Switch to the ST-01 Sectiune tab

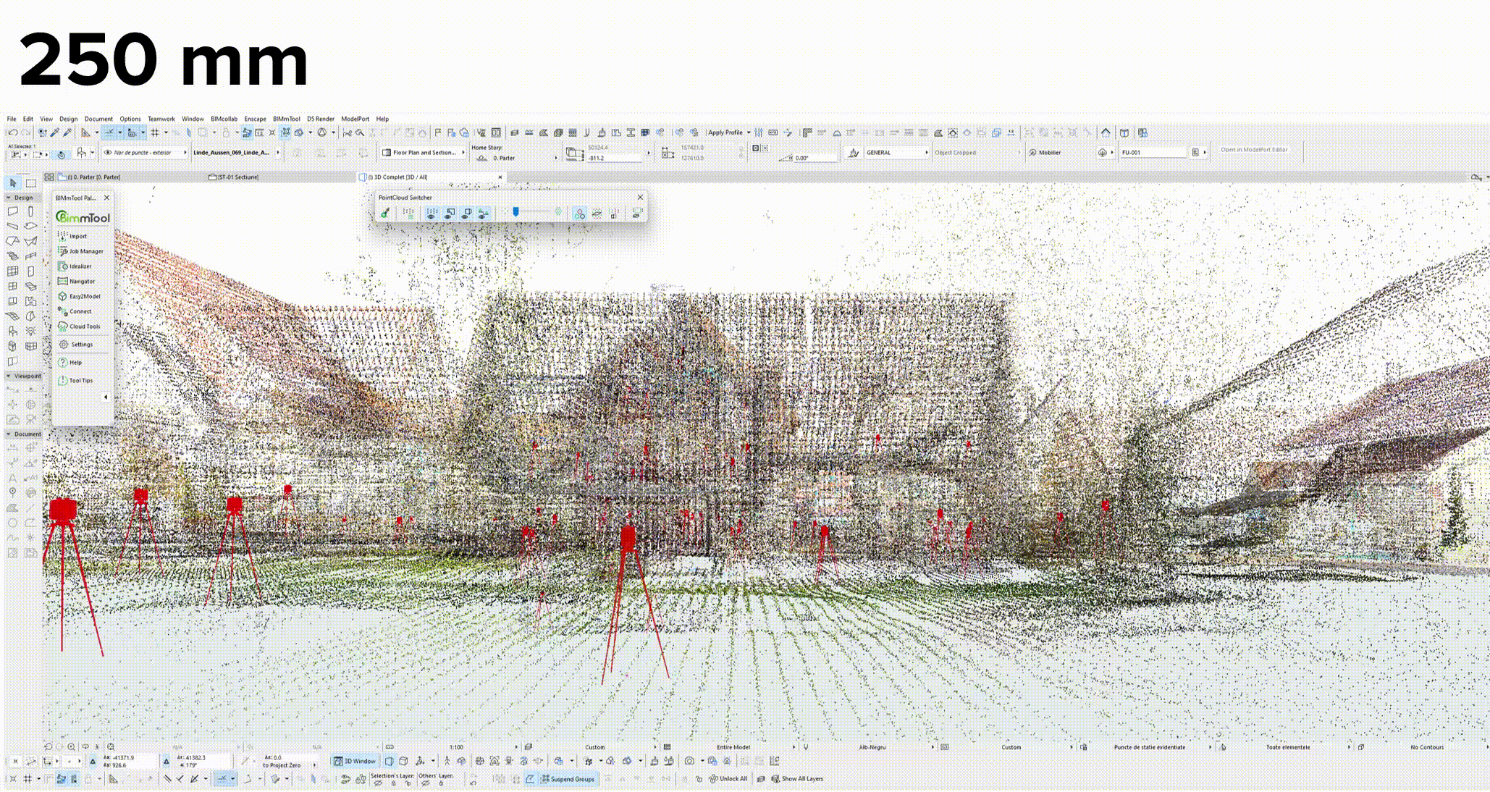coord(237,177)
